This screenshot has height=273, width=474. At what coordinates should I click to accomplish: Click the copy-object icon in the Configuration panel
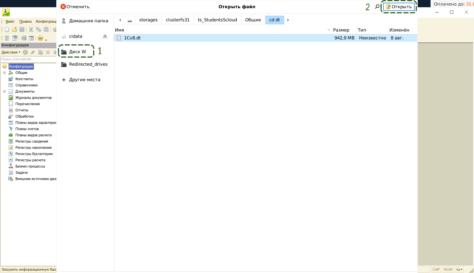[x=40, y=52]
